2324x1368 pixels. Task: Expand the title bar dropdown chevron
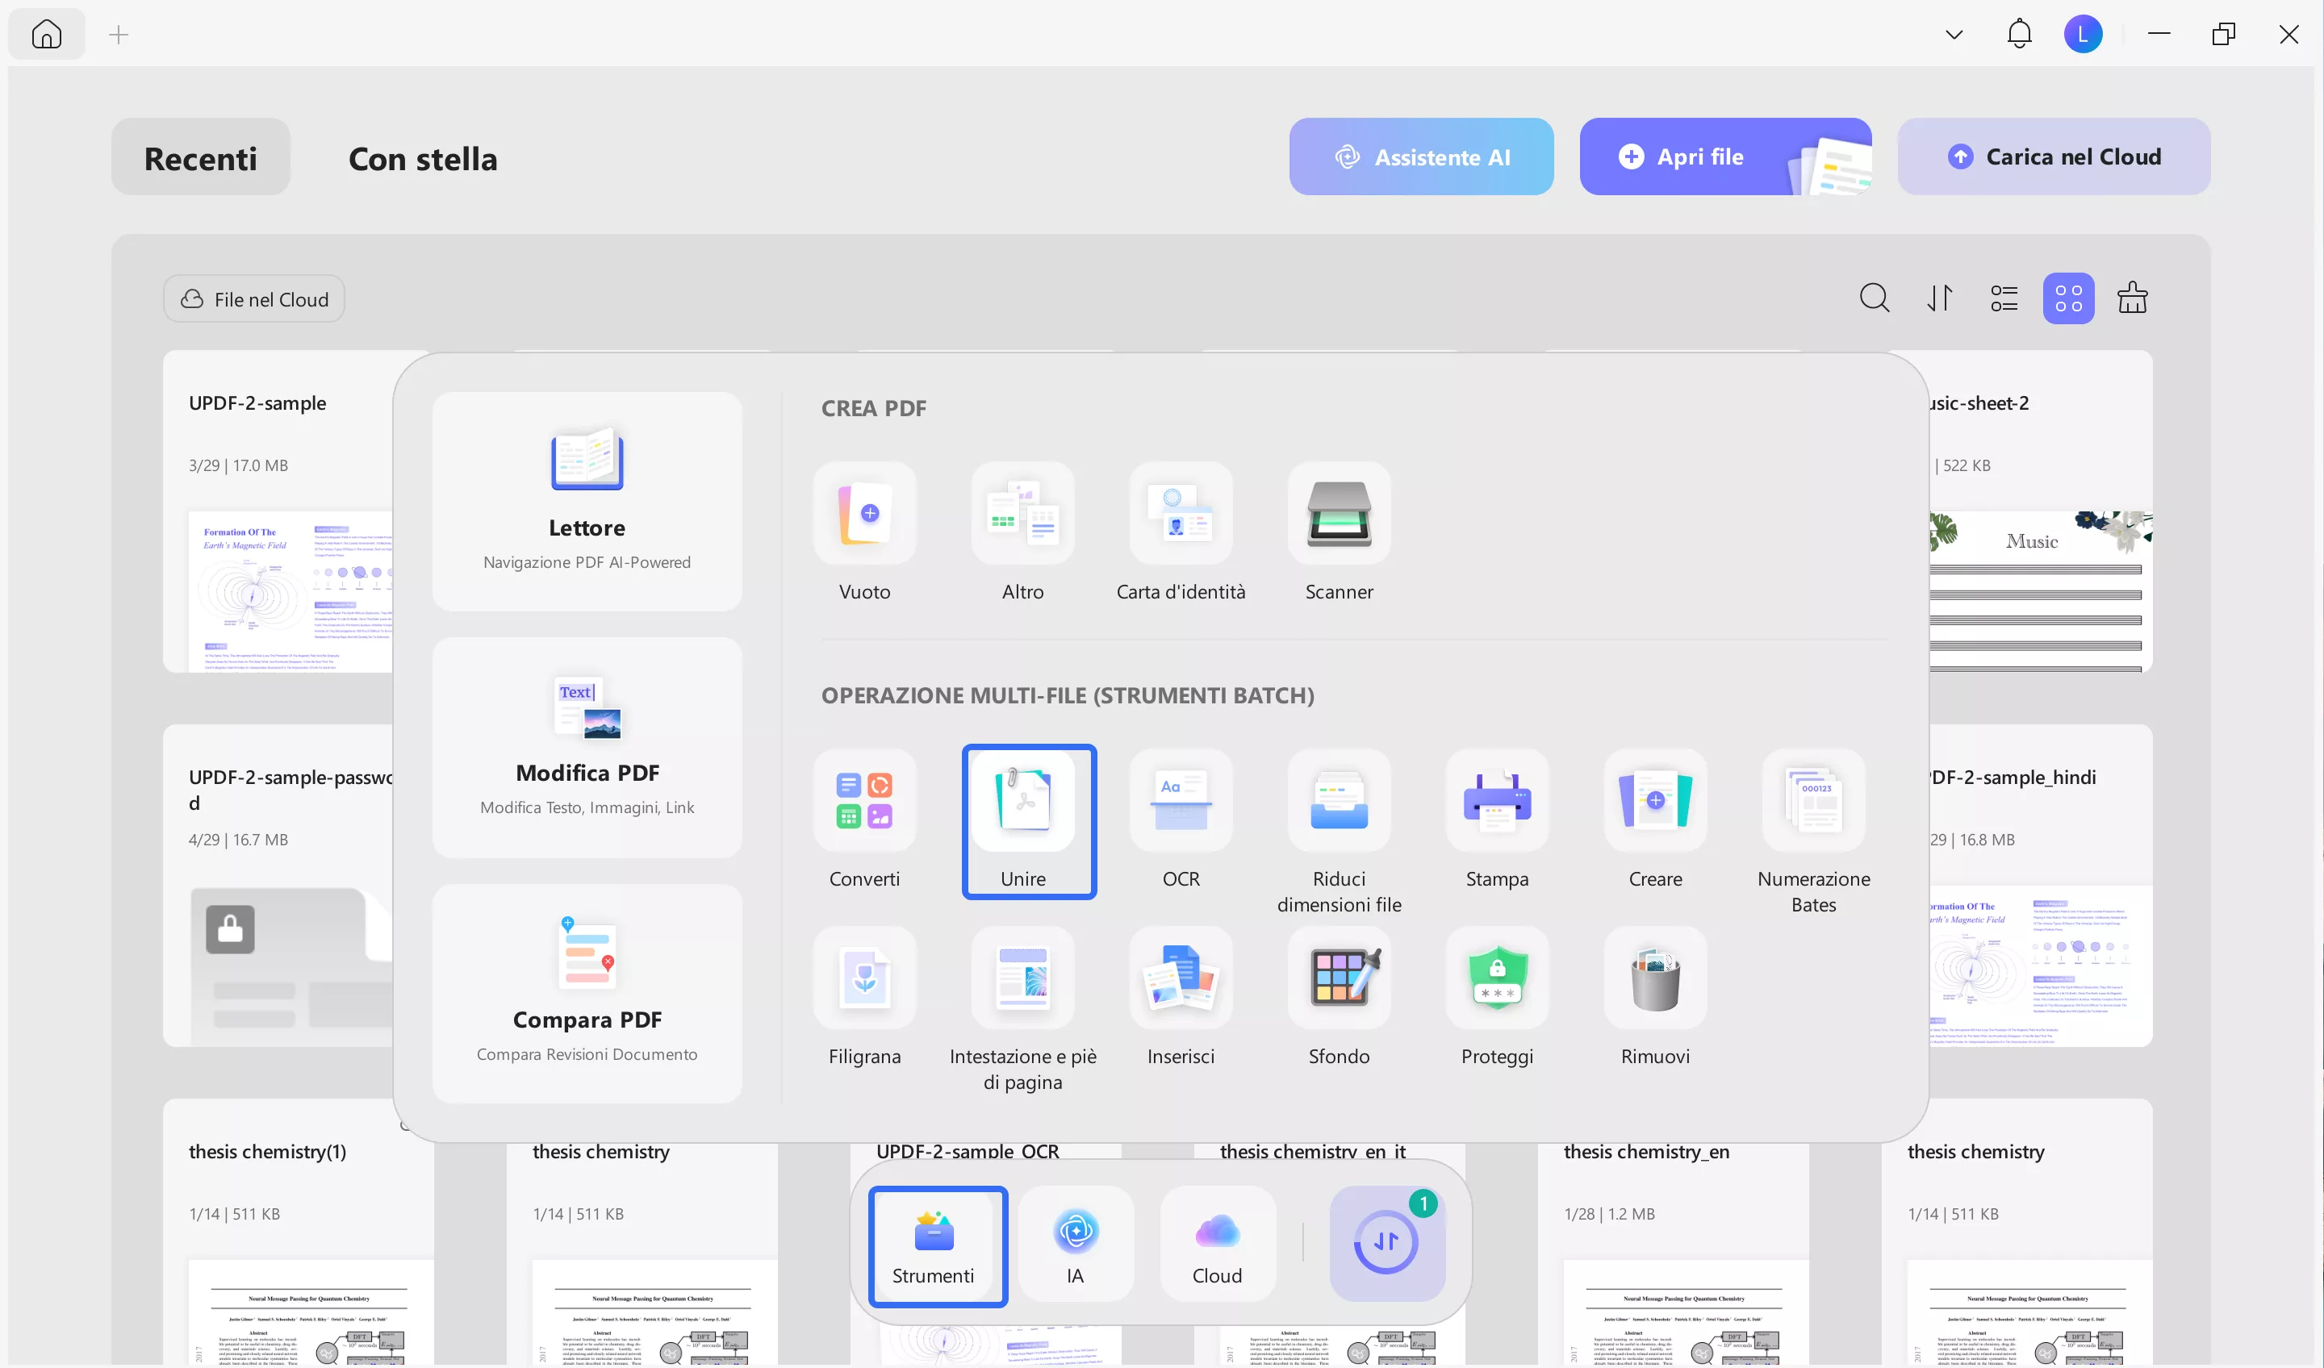point(1954,35)
